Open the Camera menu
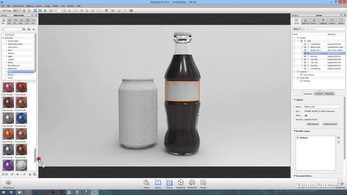The image size is (347, 195). click(39, 6)
